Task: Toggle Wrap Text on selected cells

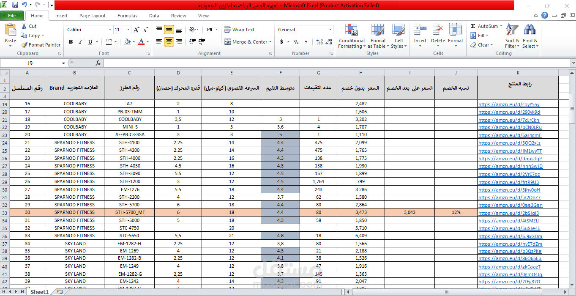Action: pos(239,30)
